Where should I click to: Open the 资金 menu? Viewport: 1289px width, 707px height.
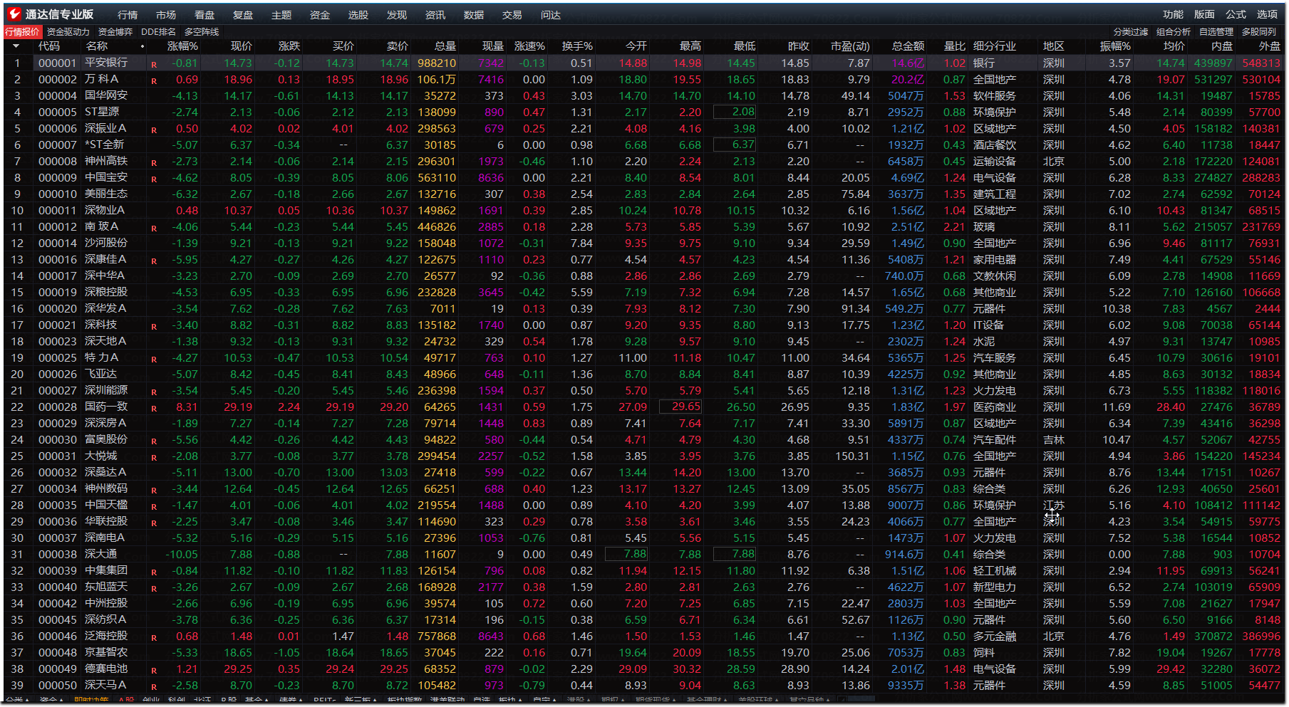pyautogui.click(x=320, y=15)
